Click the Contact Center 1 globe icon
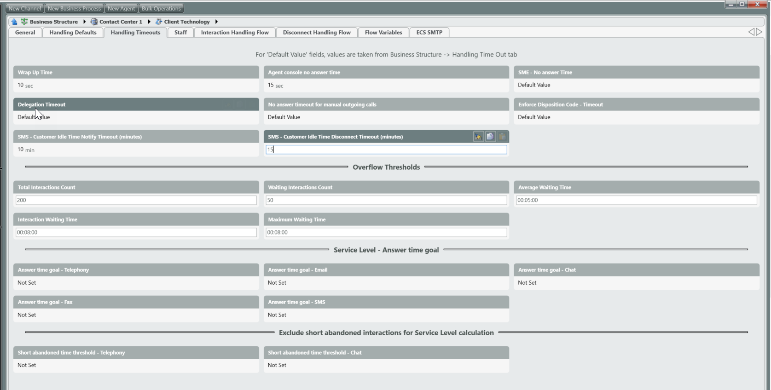 94,22
